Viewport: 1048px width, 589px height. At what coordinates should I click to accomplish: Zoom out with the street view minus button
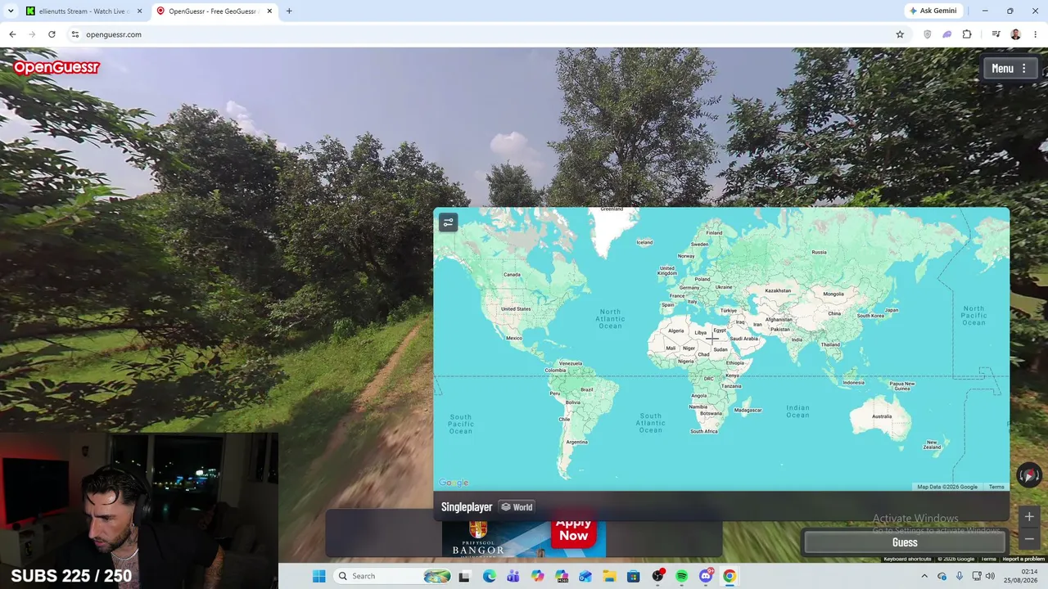[x=1029, y=538]
